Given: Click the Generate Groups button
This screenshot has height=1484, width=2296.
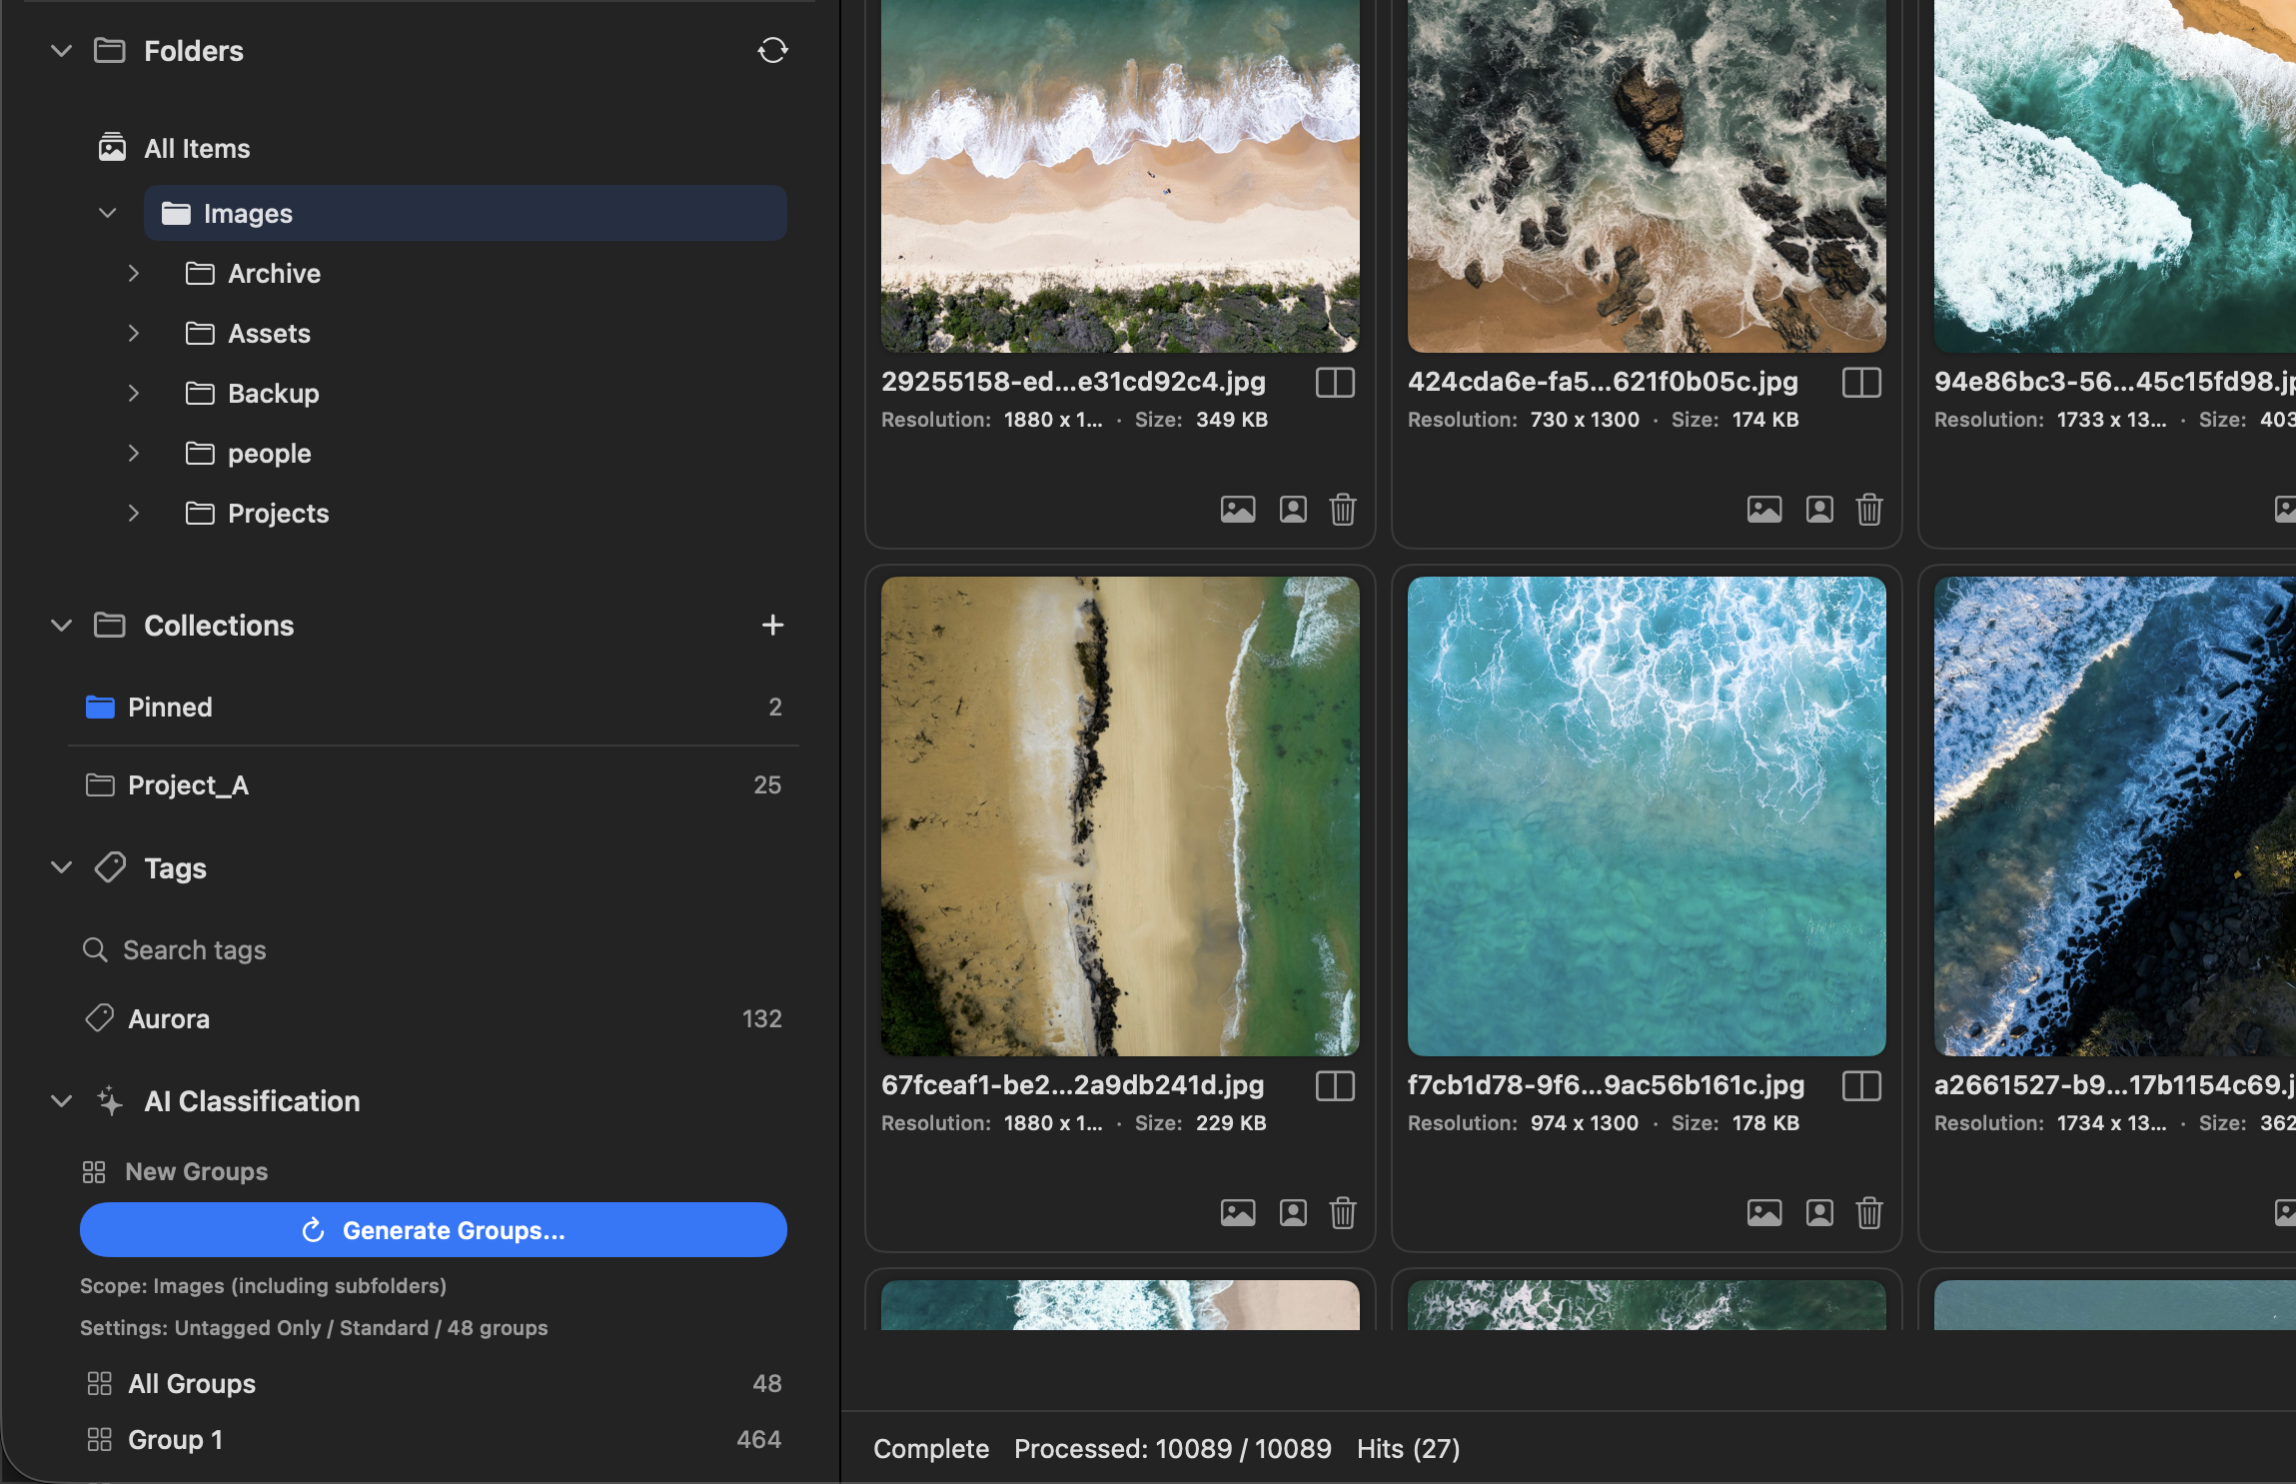Looking at the screenshot, I should pos(434,1230).
